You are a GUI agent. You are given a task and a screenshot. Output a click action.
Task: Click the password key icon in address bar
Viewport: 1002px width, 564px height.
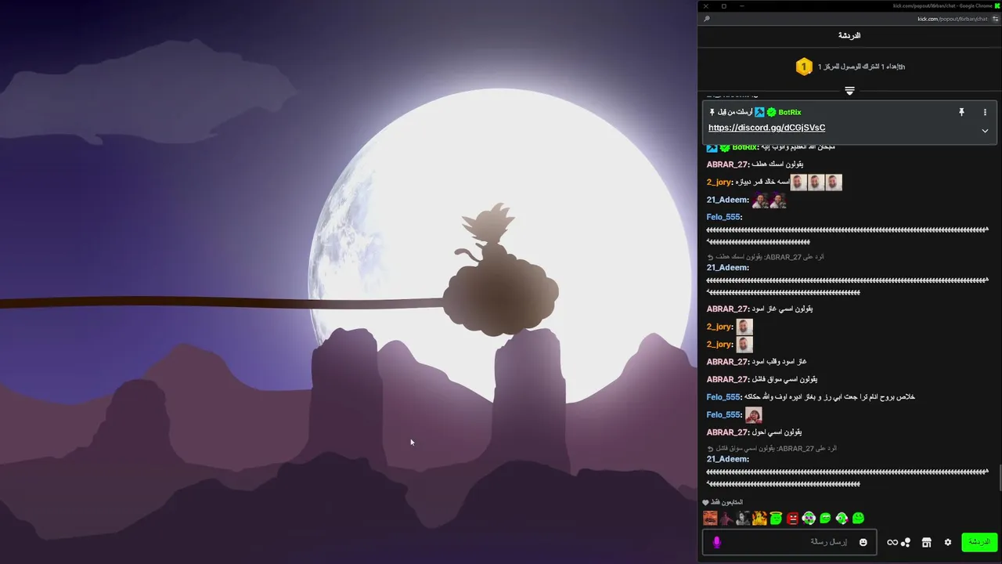(x=707, y=19)
